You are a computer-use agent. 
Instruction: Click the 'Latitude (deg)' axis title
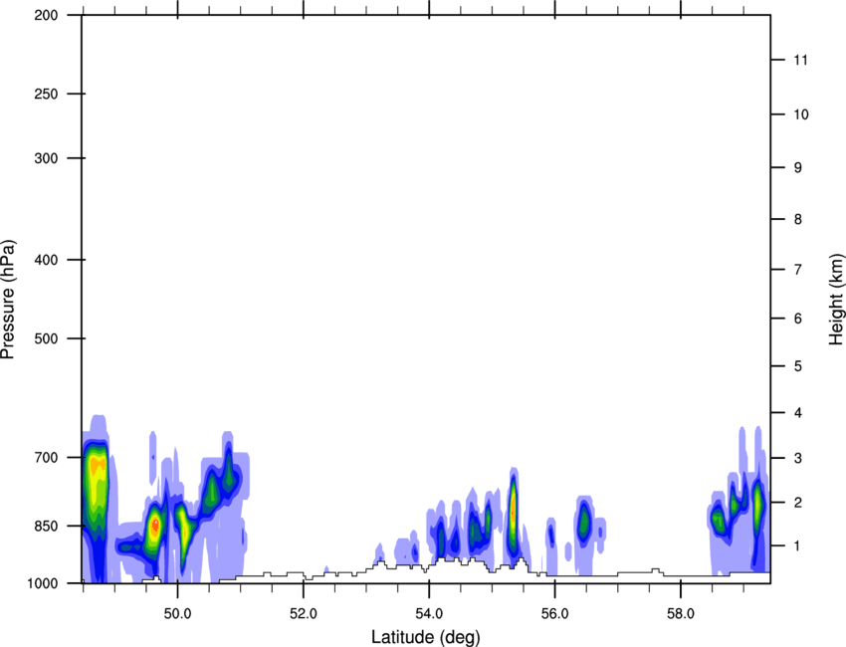(425, 637)
